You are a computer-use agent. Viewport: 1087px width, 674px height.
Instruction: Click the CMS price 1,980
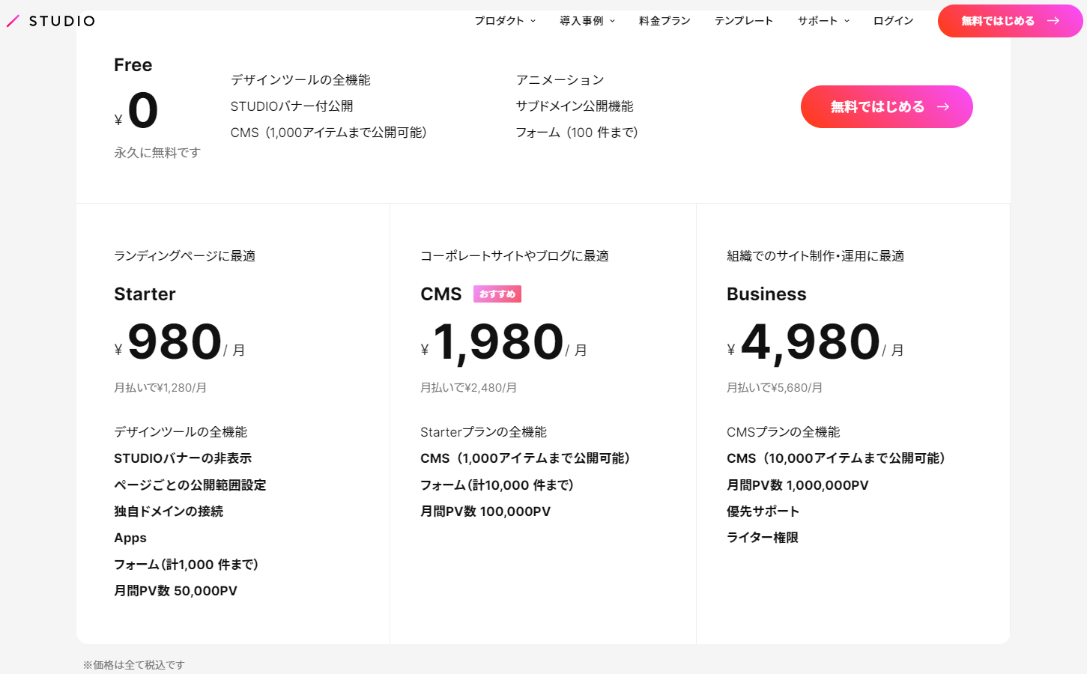point(498,342)
